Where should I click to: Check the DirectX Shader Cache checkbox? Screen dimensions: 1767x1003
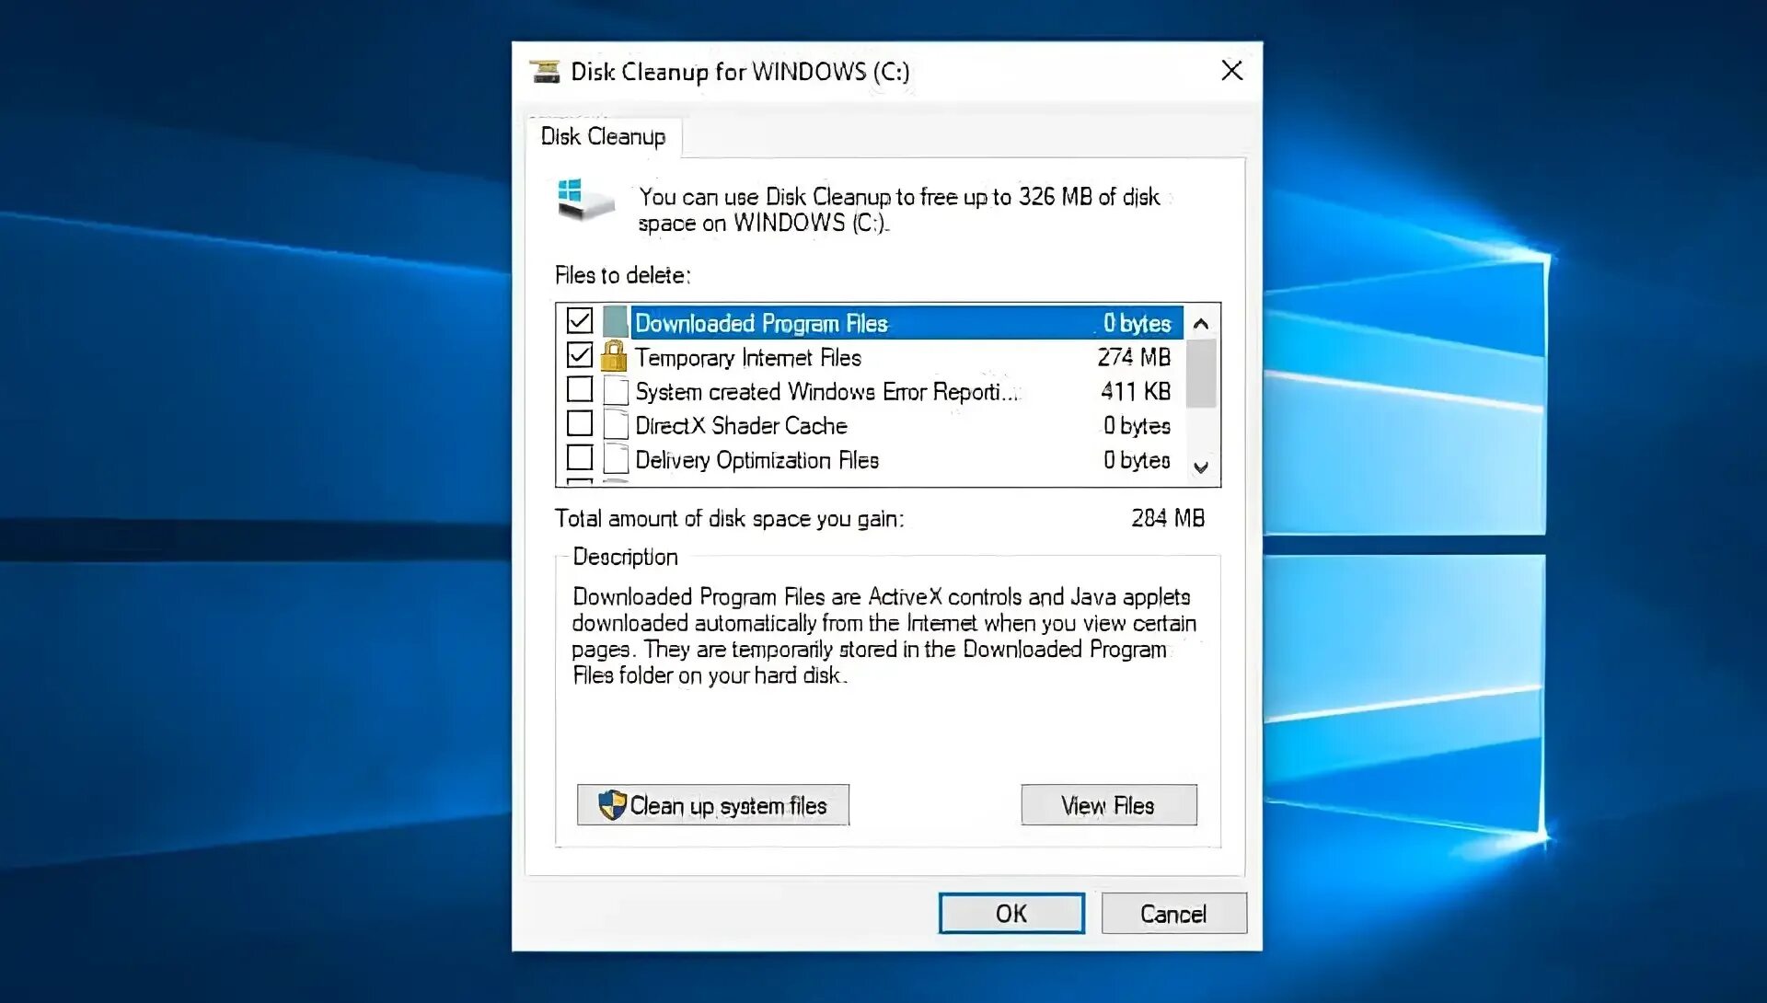click(x=580, y=424)
